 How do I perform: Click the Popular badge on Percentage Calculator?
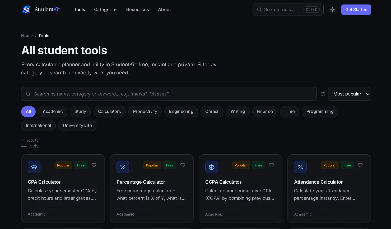click(x=152, y=165)
